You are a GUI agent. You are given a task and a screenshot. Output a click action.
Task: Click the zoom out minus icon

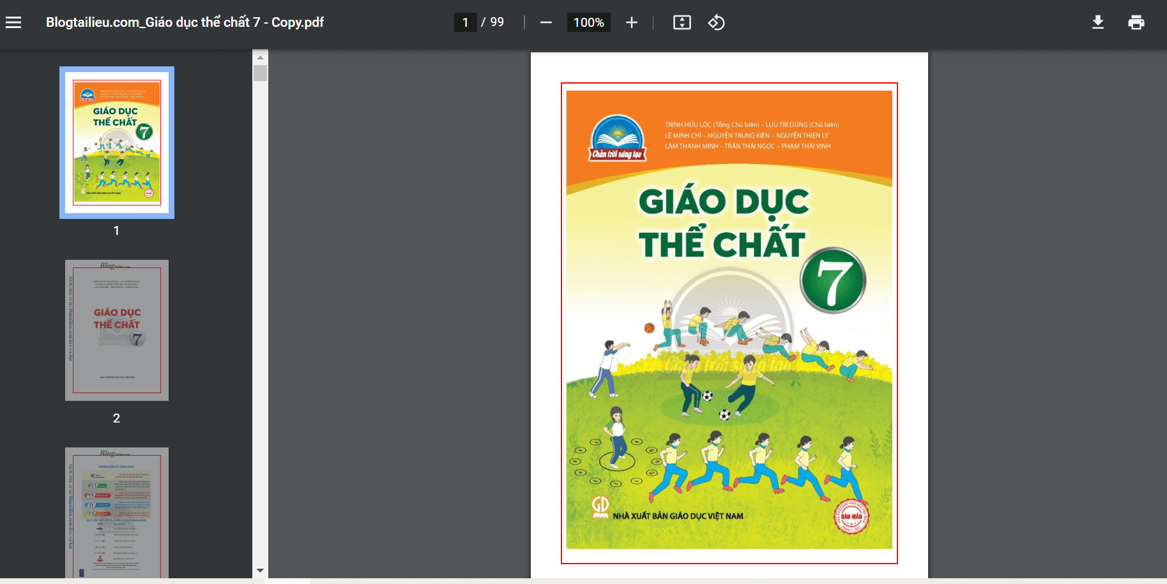pos(545,22)
